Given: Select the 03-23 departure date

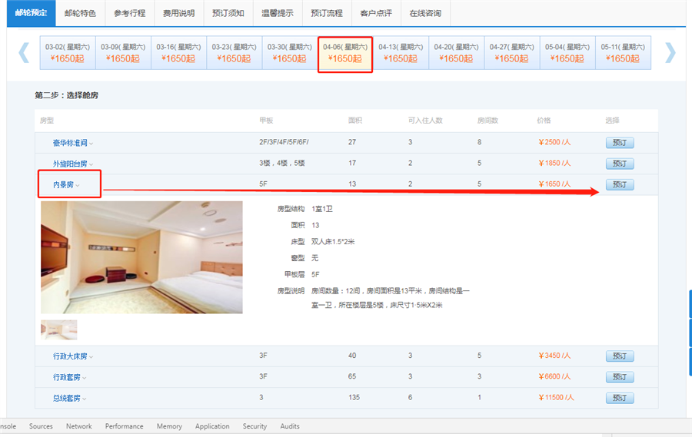Looking at the screenshot, I should [235, 53].
